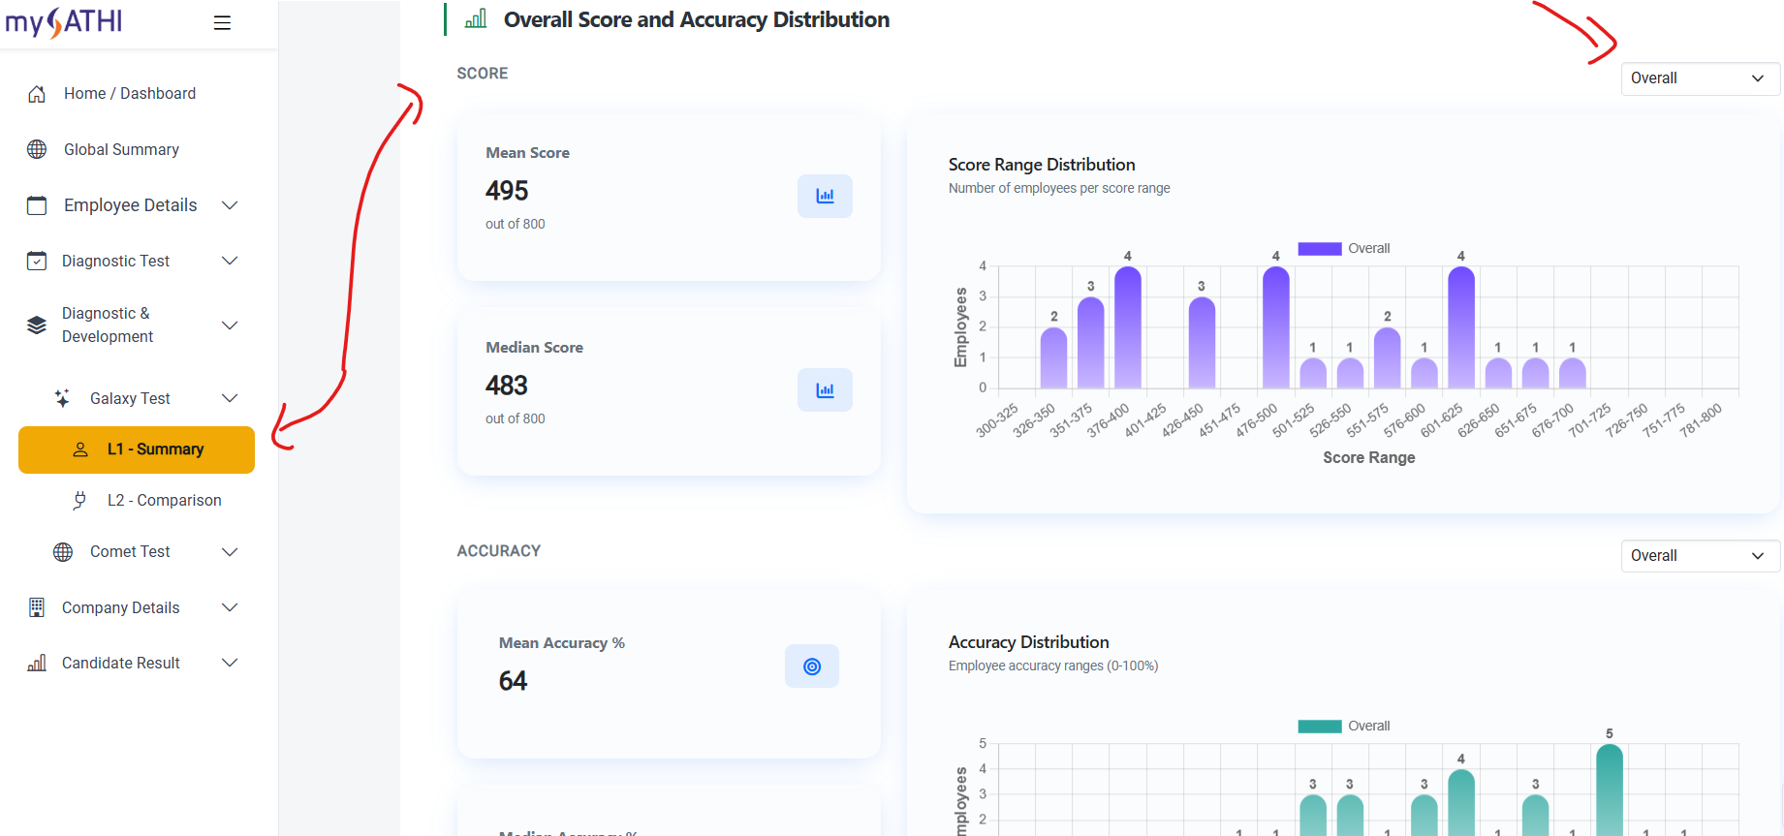Click the Candidate Result bar chart icon
Image resolution: width=1784 pixels, height=836 pixels.
coord(37,663)
